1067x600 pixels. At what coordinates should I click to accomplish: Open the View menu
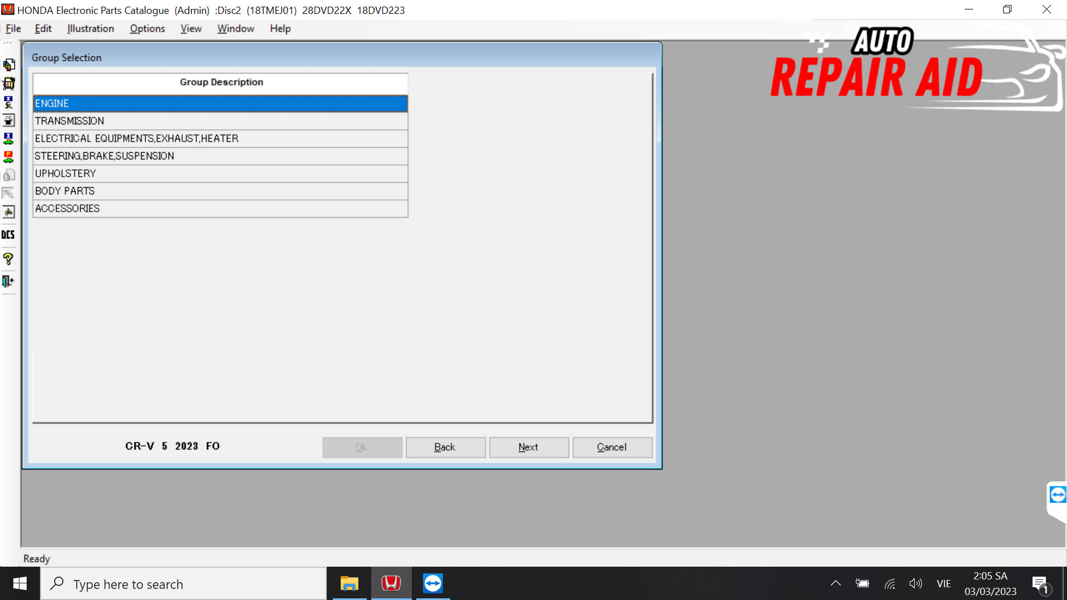point(191,28)
